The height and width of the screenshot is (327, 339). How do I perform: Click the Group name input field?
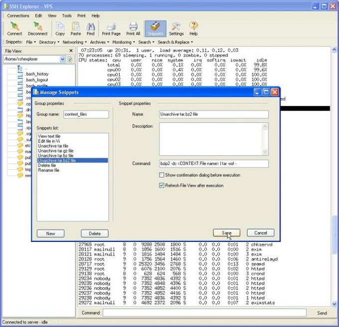coord(86,114)
